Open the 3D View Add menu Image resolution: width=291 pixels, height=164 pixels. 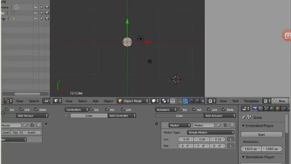[x=95, y=101]
